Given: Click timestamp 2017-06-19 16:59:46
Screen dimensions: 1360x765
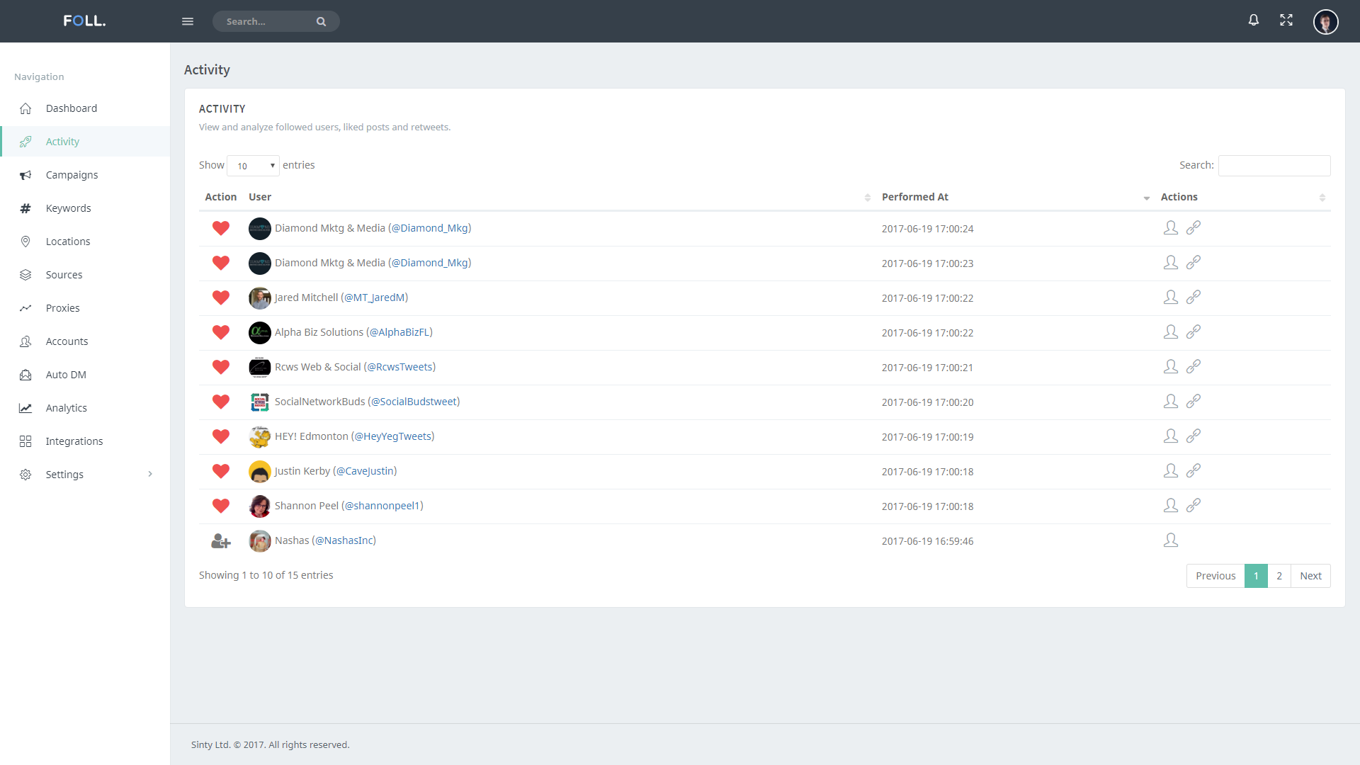Looking at the screenshot, I should click(927, 541).
